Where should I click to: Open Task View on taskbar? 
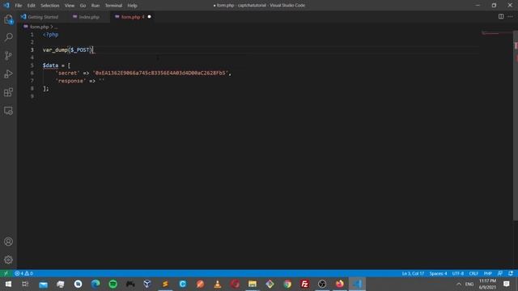pyautogui.click(x=25, y=284)
